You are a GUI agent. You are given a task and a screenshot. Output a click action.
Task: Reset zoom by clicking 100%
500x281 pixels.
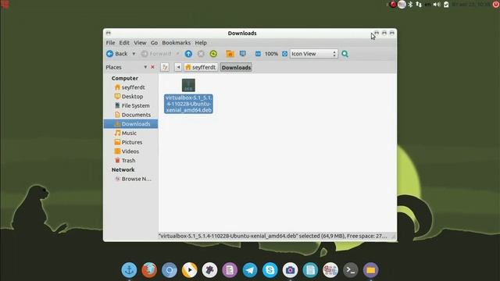pos(271,54)
